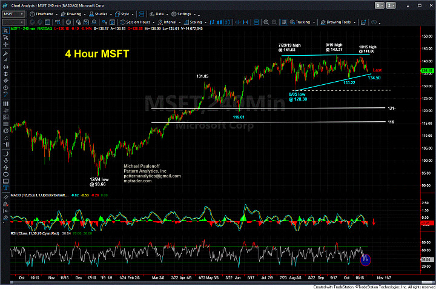Click the '8/05 low @ 128.30' annotation
The image size is (436, 289).
(298, 97)
